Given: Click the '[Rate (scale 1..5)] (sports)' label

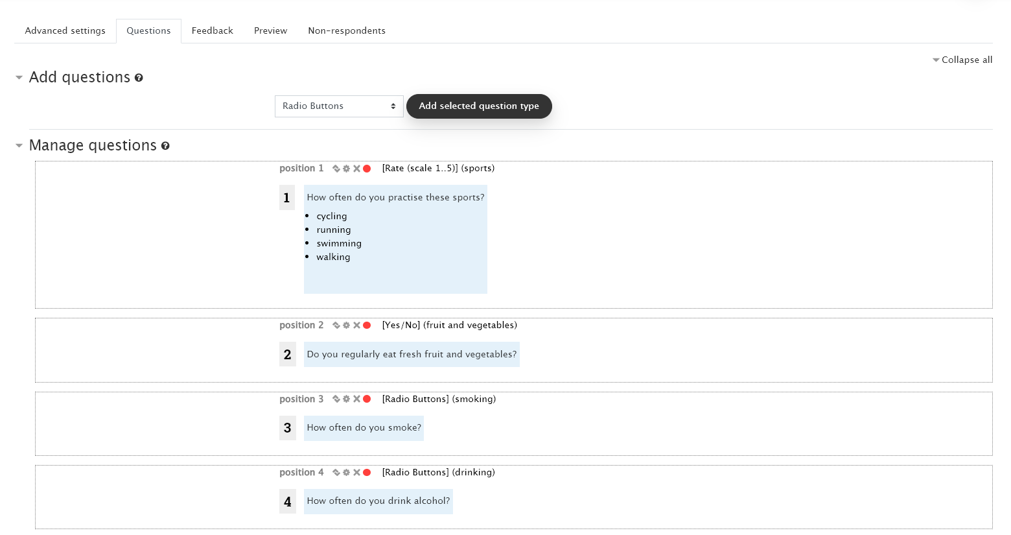Looking at the screenshot, I should pyautogui.click(x=438, y=168).
